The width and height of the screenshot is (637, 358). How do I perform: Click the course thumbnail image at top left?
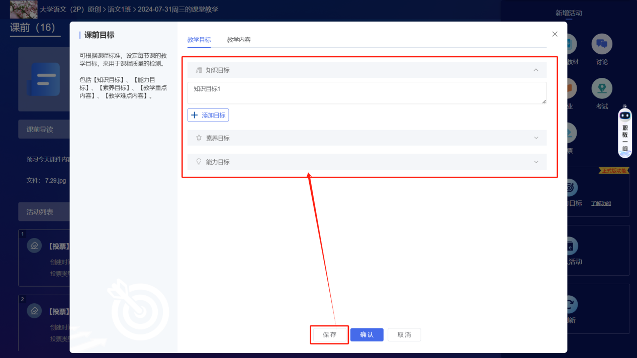point(24,9)
